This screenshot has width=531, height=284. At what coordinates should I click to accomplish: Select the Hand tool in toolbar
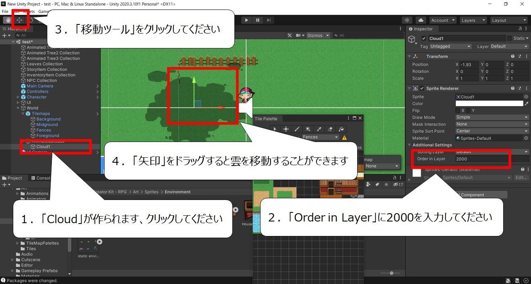7,20
